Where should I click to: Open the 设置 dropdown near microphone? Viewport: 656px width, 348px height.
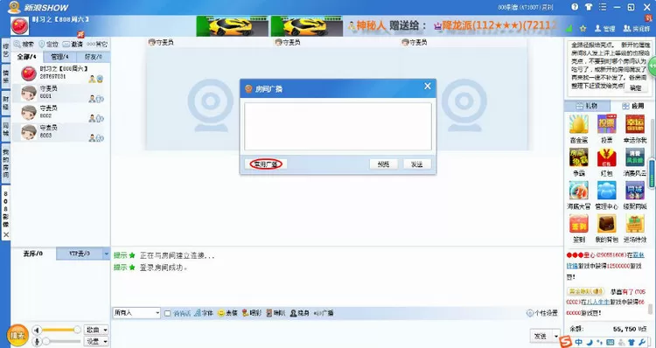(96, 341)
